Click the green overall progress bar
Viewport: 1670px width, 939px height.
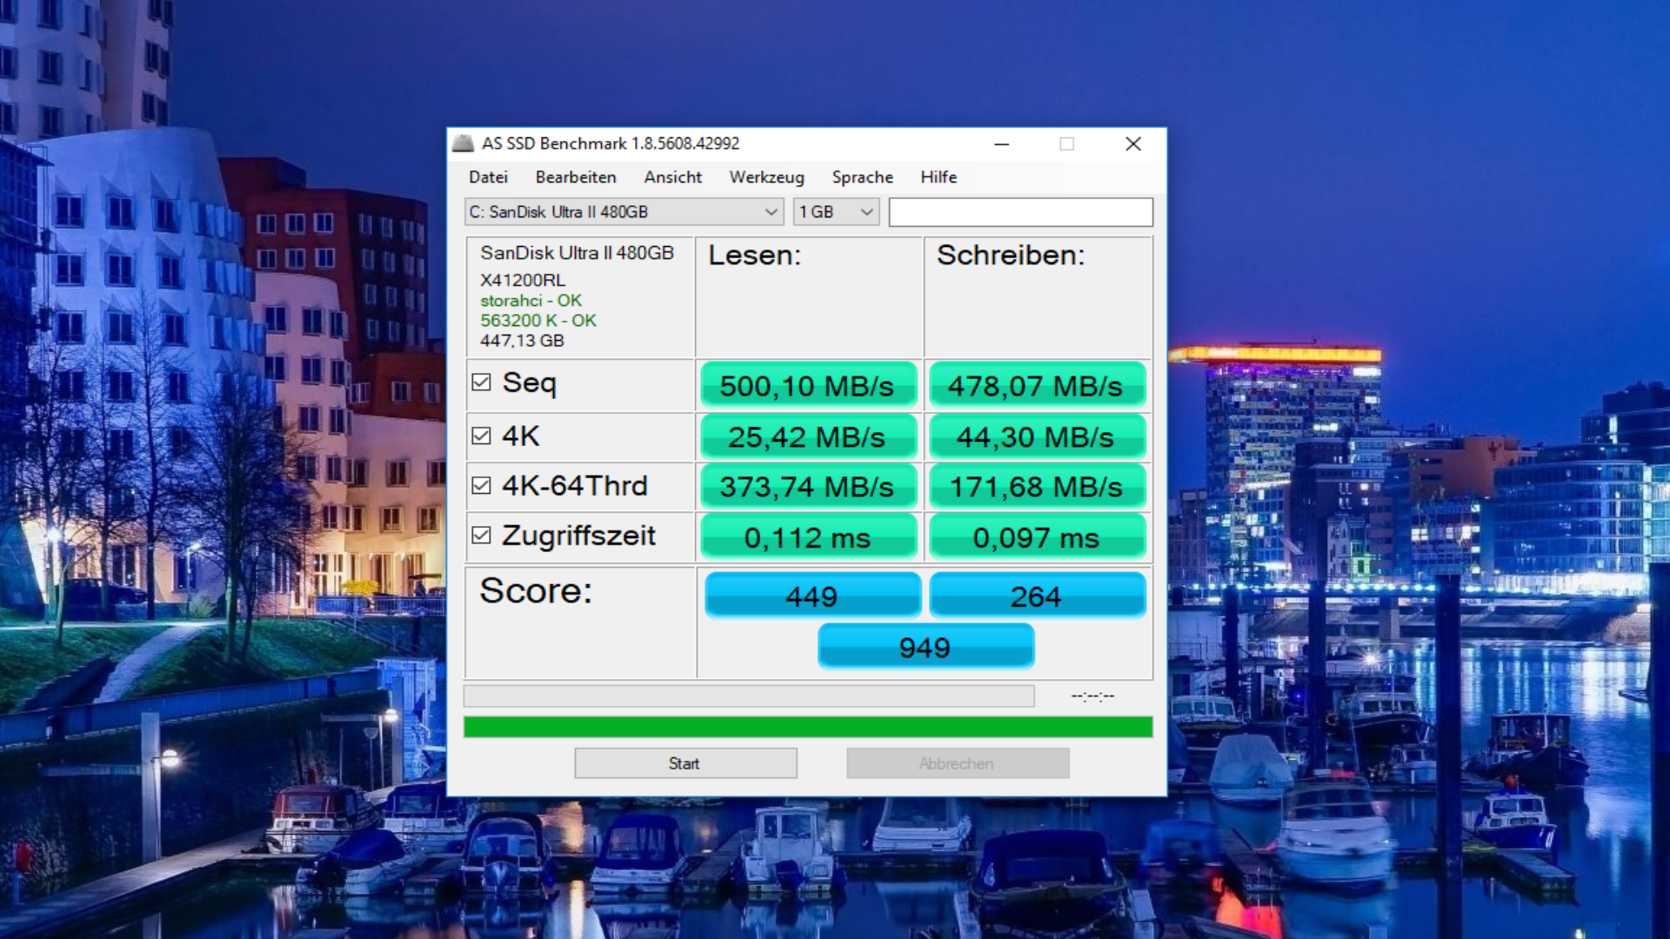click(x=807, y=727)
